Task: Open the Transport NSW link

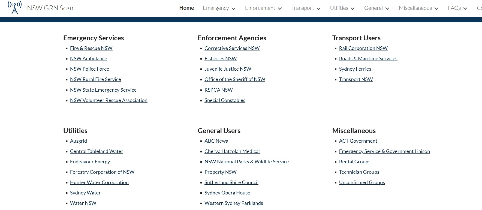Action: click(x=356, y=79)
